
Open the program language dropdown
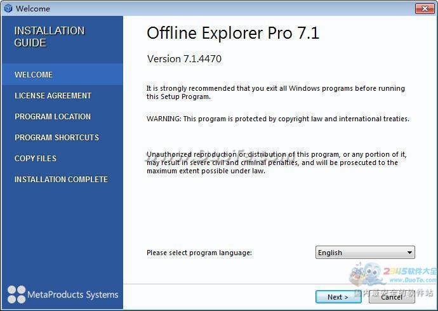(365, 253)
